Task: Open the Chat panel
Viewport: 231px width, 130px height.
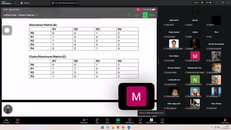Action: (97, 121)
